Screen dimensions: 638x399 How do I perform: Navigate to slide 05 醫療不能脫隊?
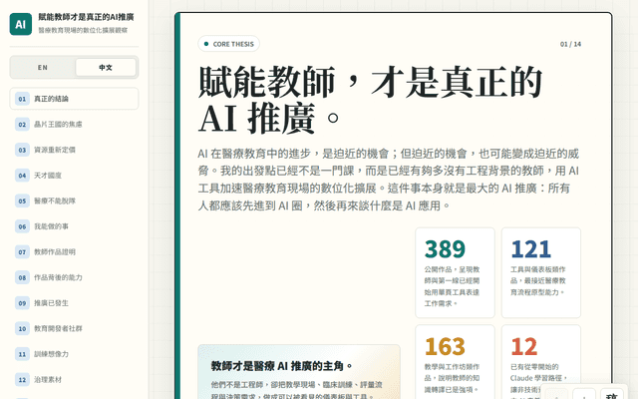[x=74, y=200]
